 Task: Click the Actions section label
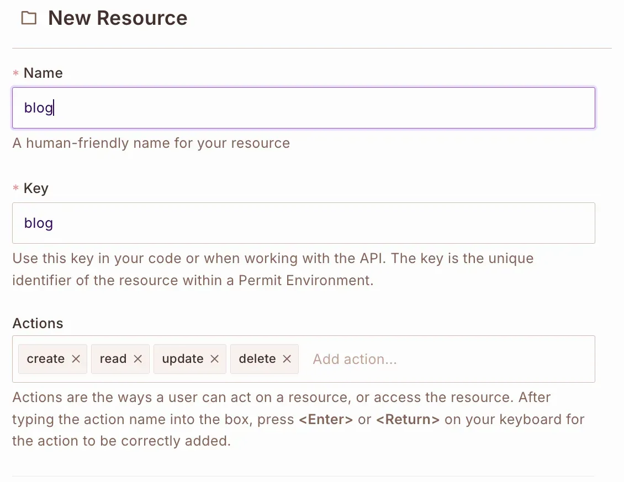coord(38,323)
